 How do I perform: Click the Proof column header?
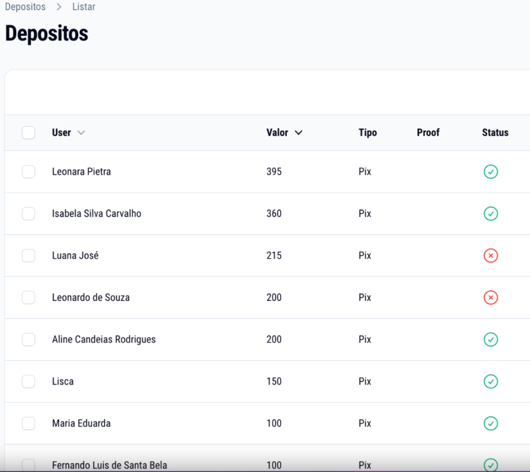(428, 132)
